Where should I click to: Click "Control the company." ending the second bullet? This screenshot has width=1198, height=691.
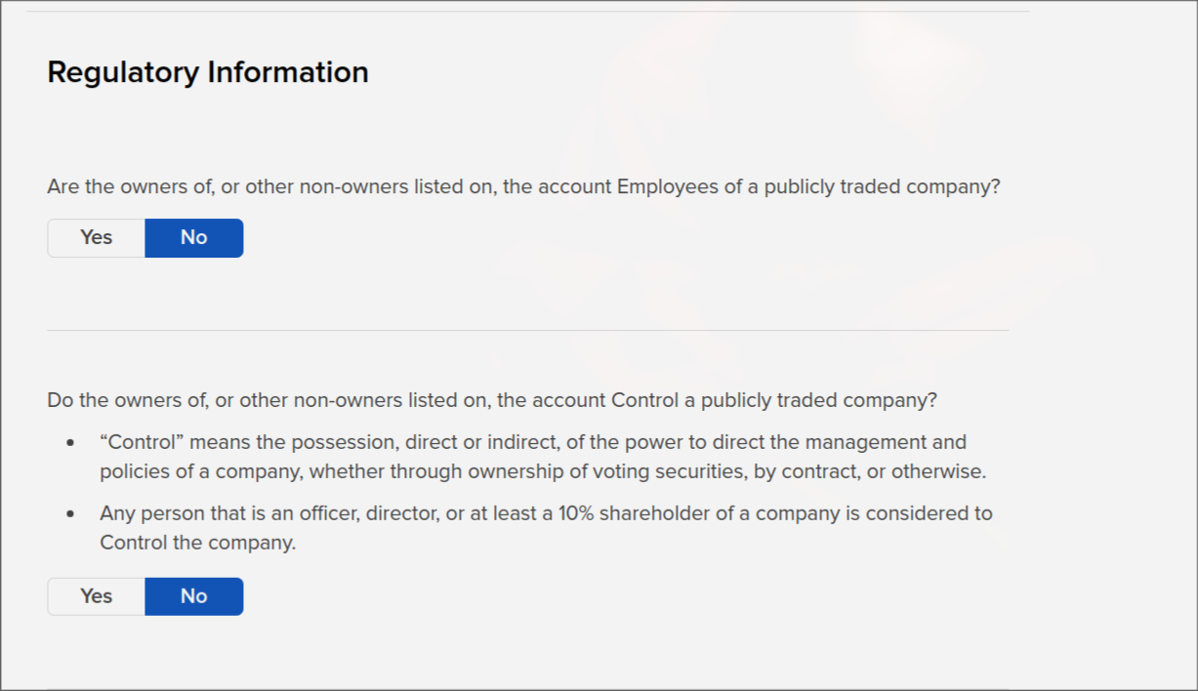[197, 543]
